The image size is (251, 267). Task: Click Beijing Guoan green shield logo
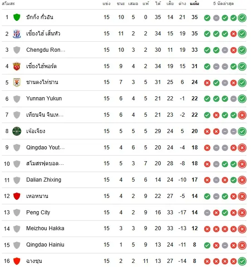17,17
